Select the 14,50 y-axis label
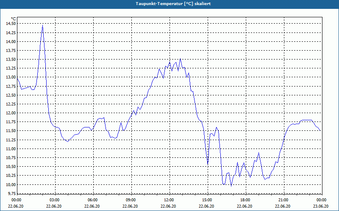 click(x=11, y=24)
